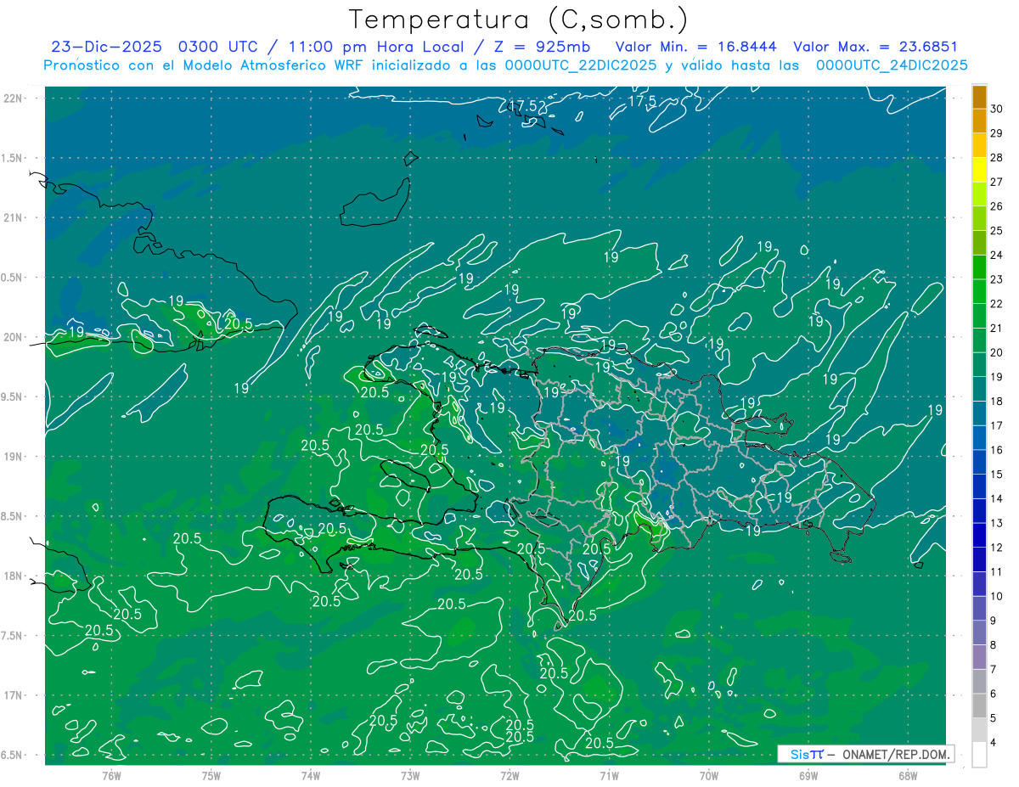Click the '12' legend value
Screen dimensions: 1019x787
997,548
